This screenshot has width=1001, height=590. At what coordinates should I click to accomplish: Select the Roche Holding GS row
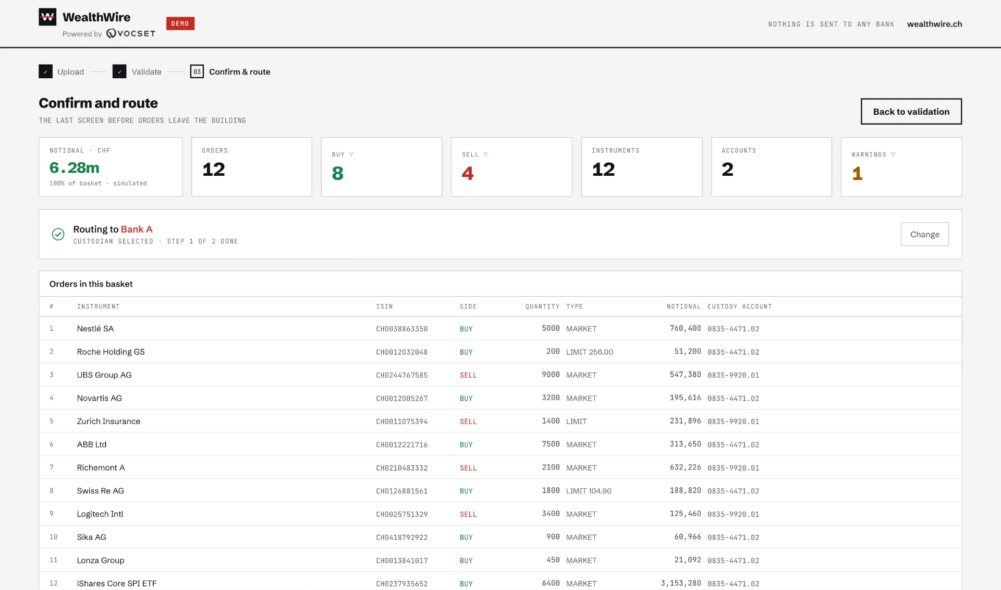[500, 352]
